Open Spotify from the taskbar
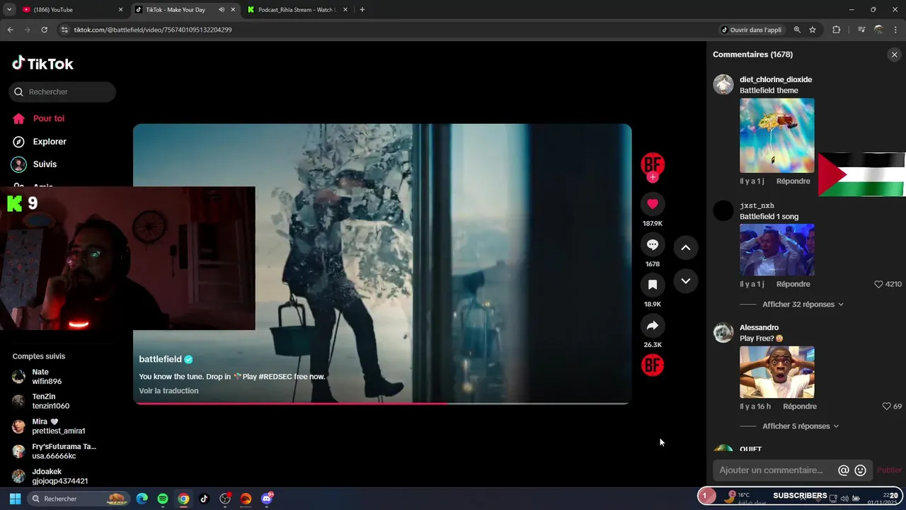 (163, 499)
